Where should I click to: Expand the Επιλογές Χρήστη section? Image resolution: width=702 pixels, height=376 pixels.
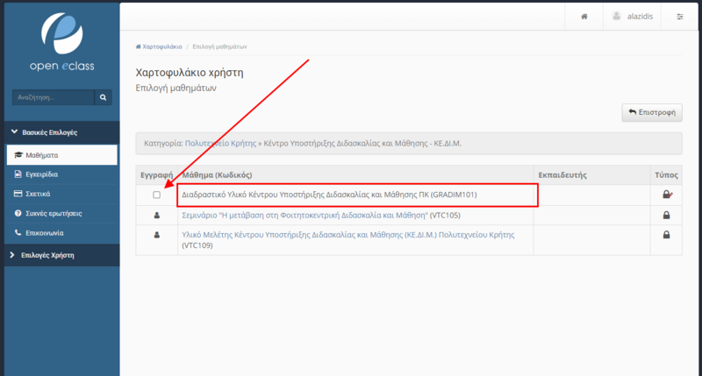coord(61,255)
